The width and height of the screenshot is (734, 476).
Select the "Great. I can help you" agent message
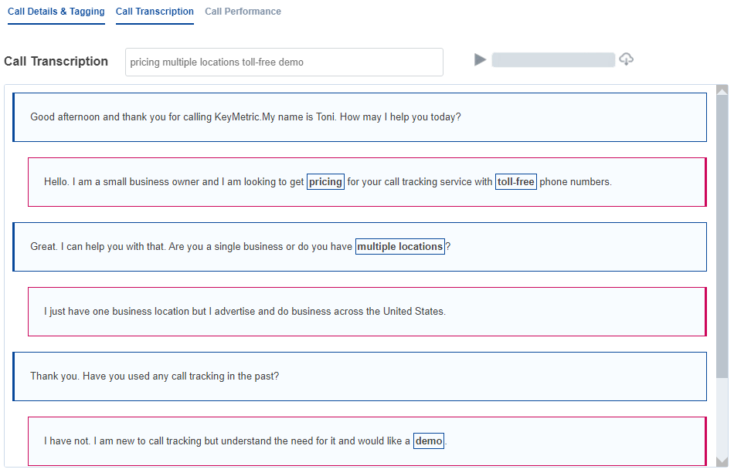click(x=359, y=247)
